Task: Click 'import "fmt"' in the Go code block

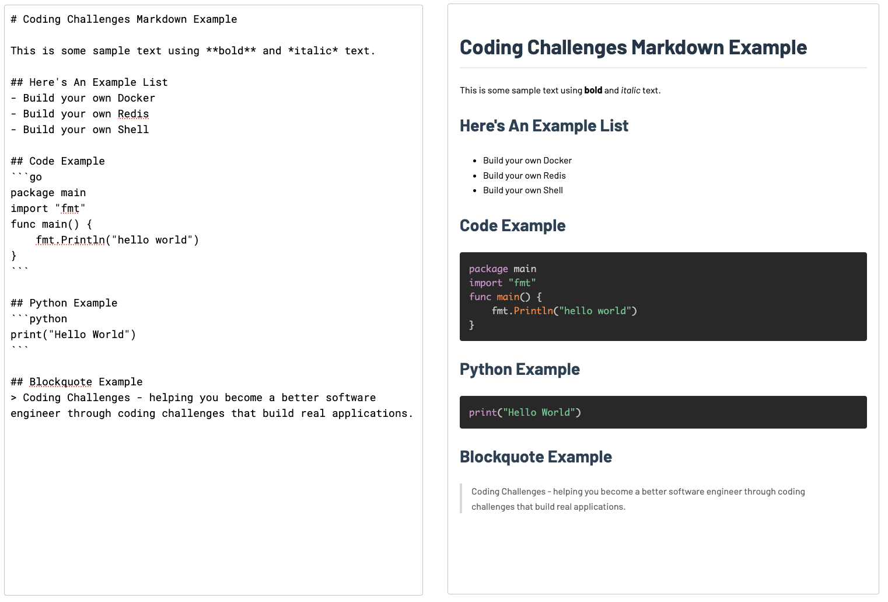Action: click(502, 283)
